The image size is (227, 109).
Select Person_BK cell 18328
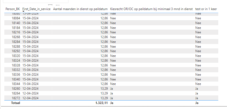tap(16, 65)
